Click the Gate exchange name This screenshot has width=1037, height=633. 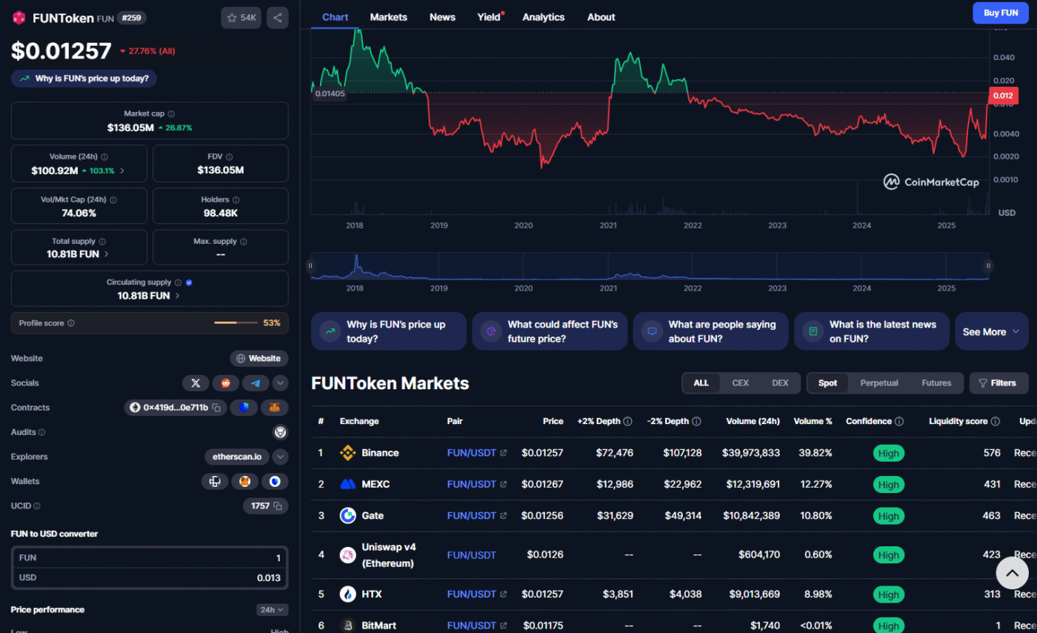pyautogui.click(x=373, y=515)
